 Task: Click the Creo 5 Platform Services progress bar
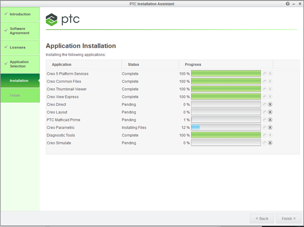click(x=226, y=74)
